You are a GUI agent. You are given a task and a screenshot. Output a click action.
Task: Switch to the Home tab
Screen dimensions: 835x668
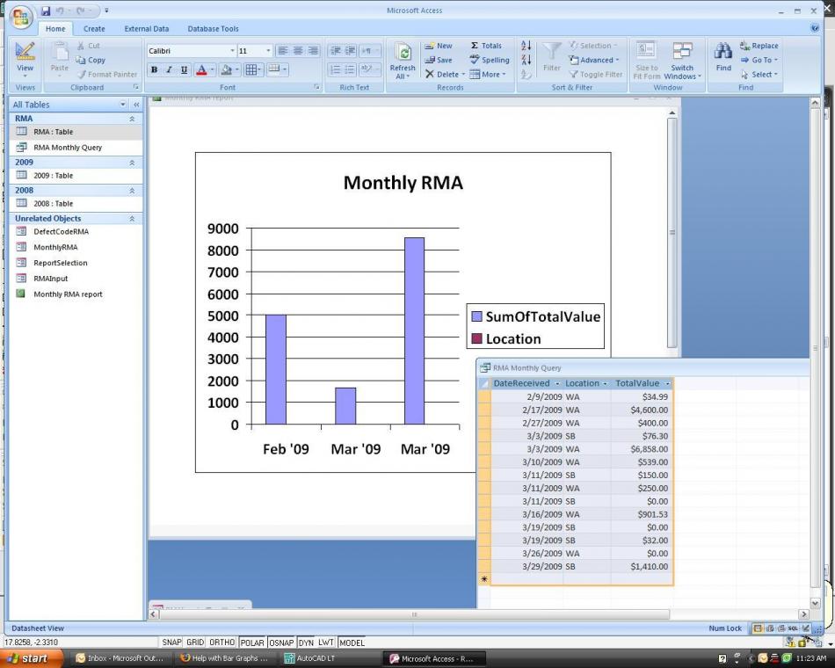click(x=55, y=29)
